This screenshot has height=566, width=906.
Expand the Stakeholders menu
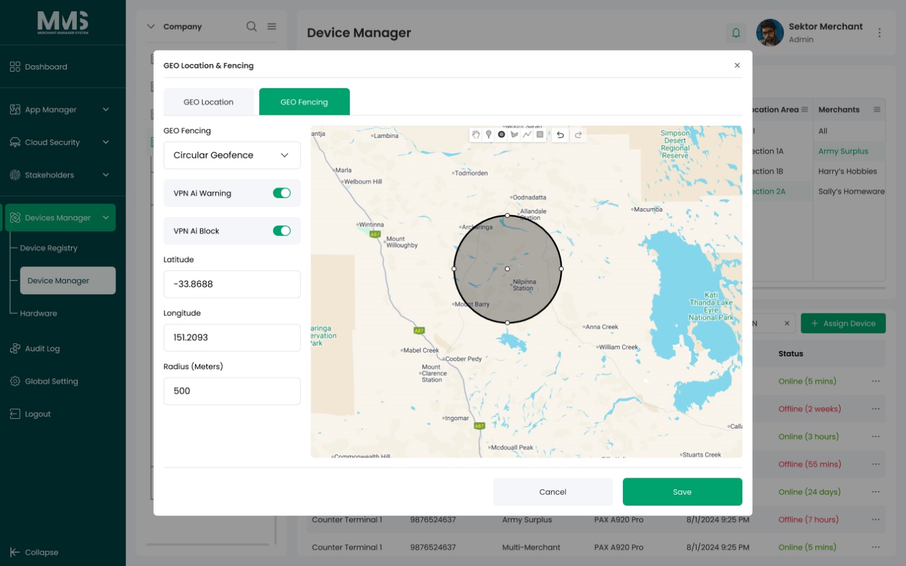click(106, 175)
